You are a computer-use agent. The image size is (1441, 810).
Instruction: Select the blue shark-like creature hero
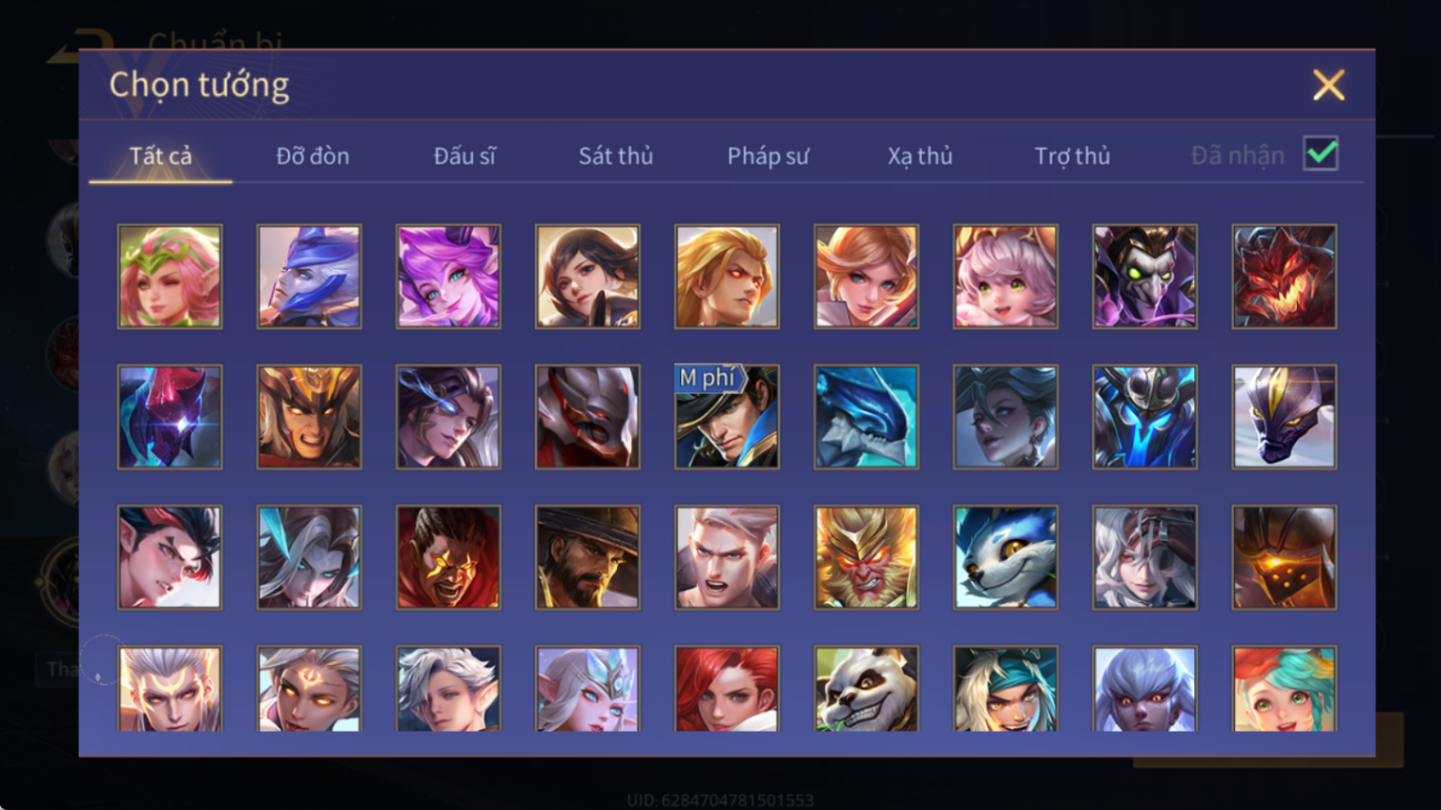tap(866, 417)
